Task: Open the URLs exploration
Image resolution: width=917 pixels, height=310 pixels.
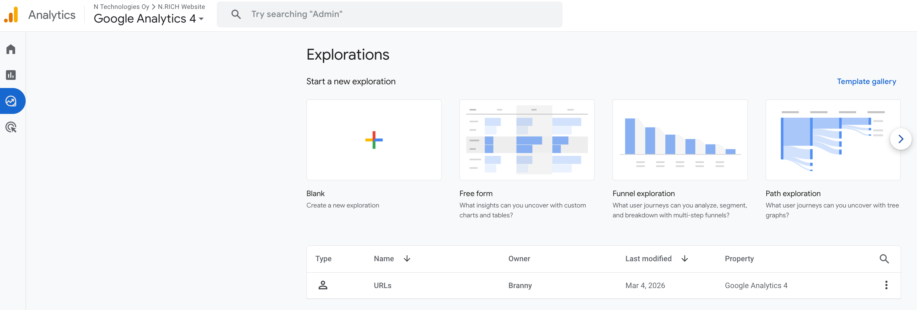Action: [x=382, y=285]
